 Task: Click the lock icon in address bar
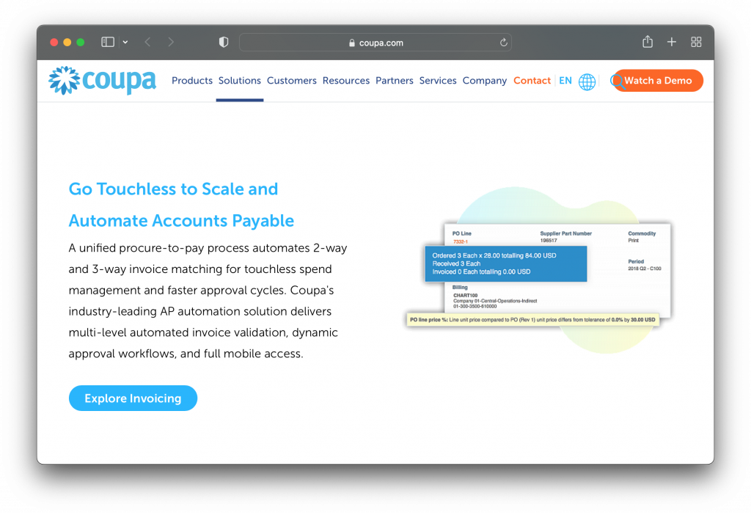[x=352, y=43]
